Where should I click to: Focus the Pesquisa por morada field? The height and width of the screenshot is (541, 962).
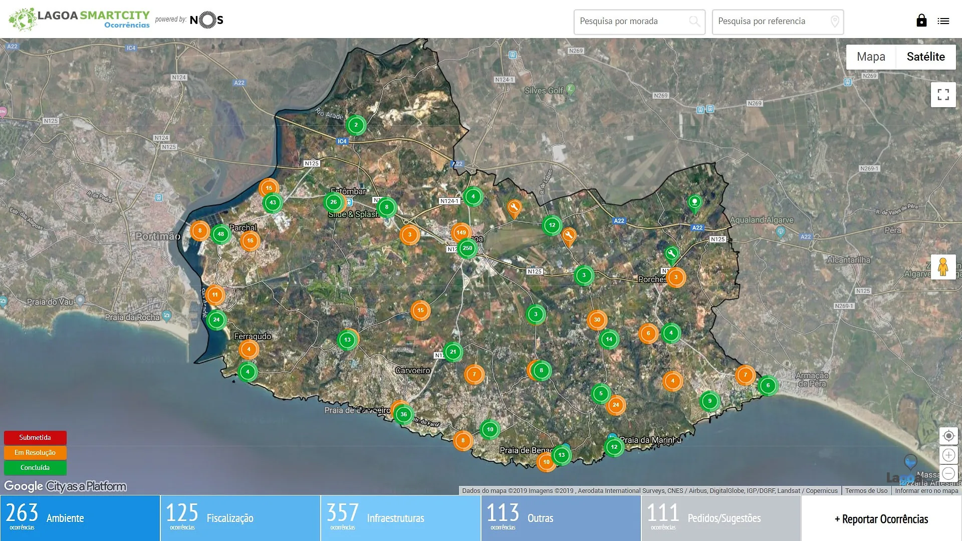click(632, 22)
